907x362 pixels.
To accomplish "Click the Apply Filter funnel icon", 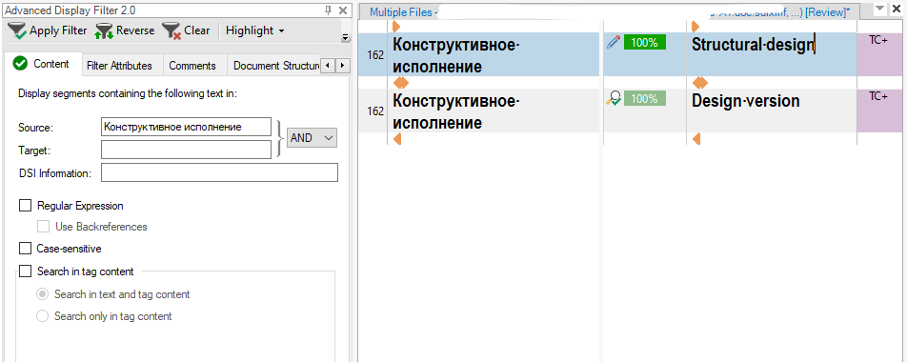I will (x=17, y=30).
